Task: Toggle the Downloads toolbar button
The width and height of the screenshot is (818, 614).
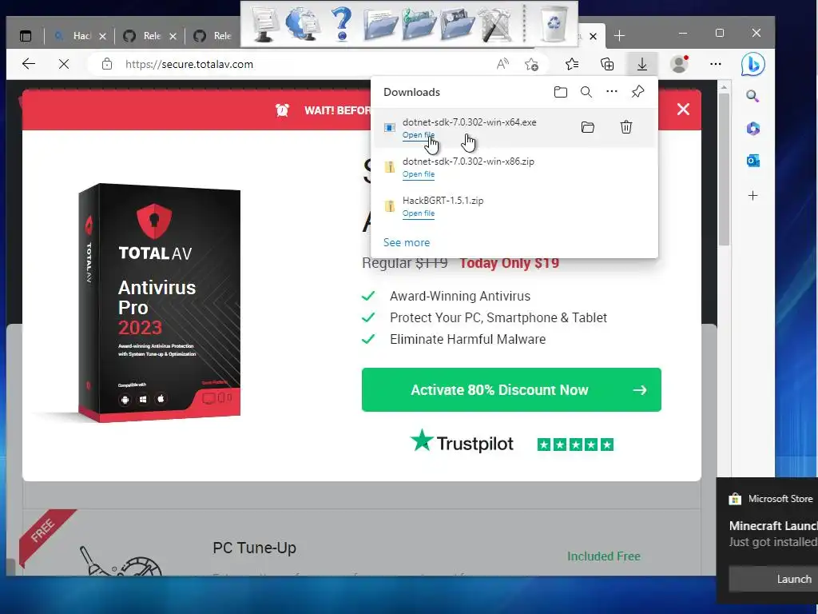Action: click(x=642, y=64)
